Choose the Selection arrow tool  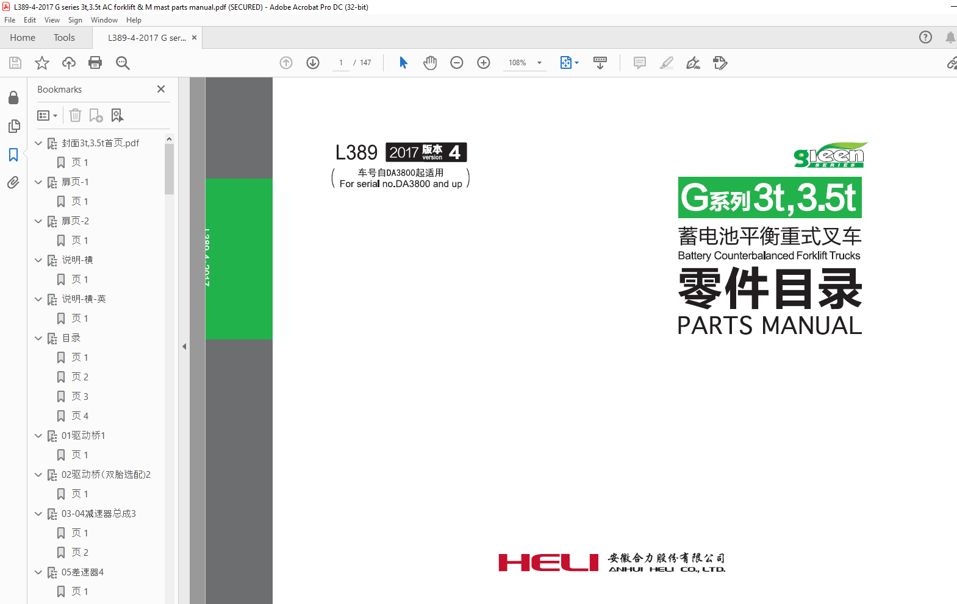[403, 63]
